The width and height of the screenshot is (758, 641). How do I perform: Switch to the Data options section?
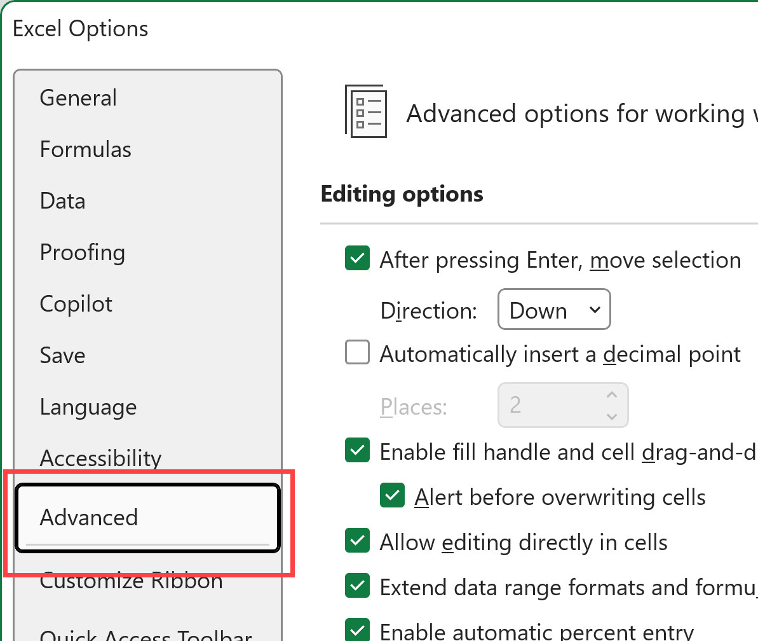pyautogui.click(x=62, y=200)
